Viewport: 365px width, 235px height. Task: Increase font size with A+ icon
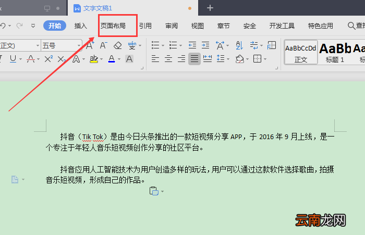pyautogui.click(x=90, y=45)
